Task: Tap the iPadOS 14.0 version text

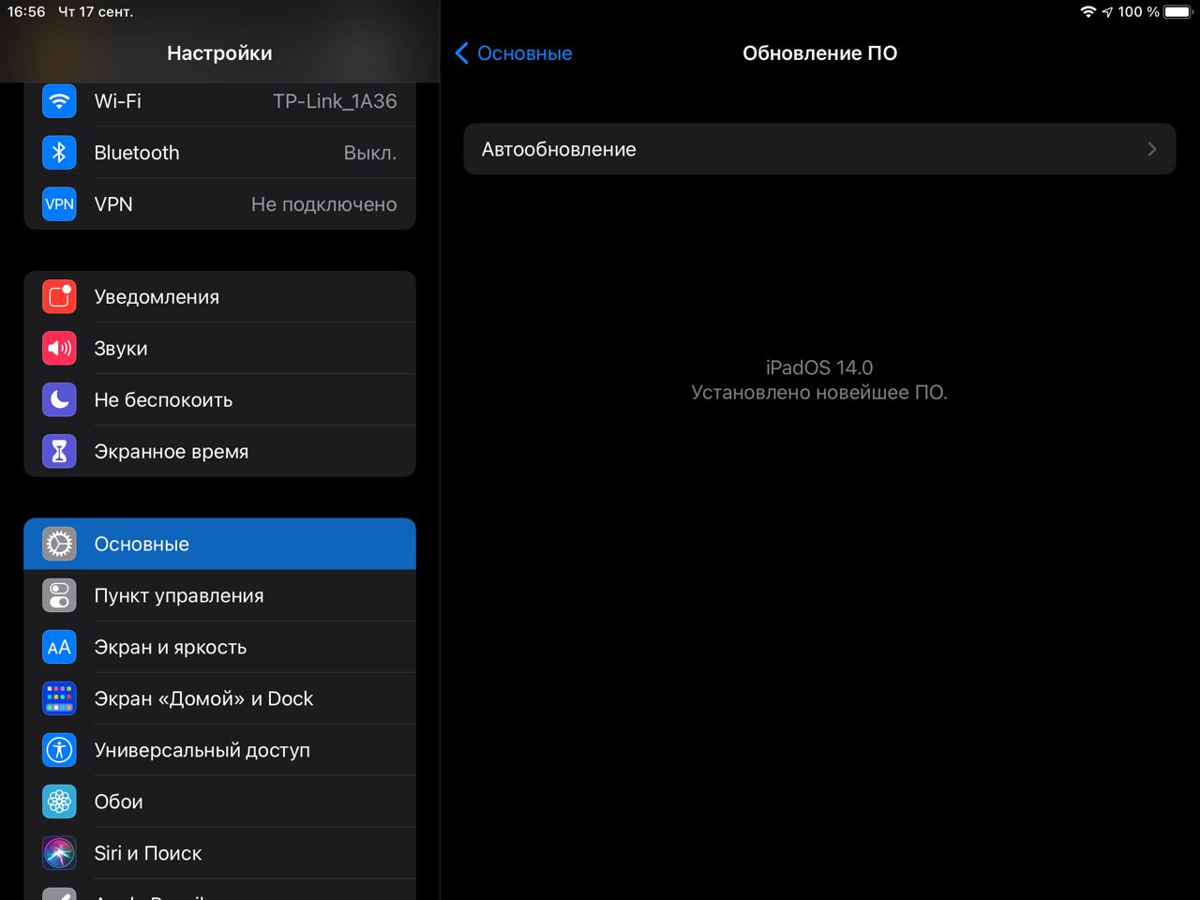Action: pos(819,367)
